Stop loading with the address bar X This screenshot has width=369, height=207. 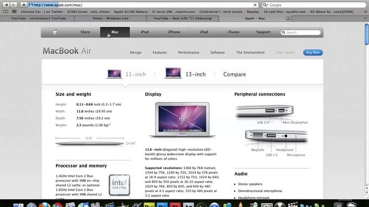(255, 5)
